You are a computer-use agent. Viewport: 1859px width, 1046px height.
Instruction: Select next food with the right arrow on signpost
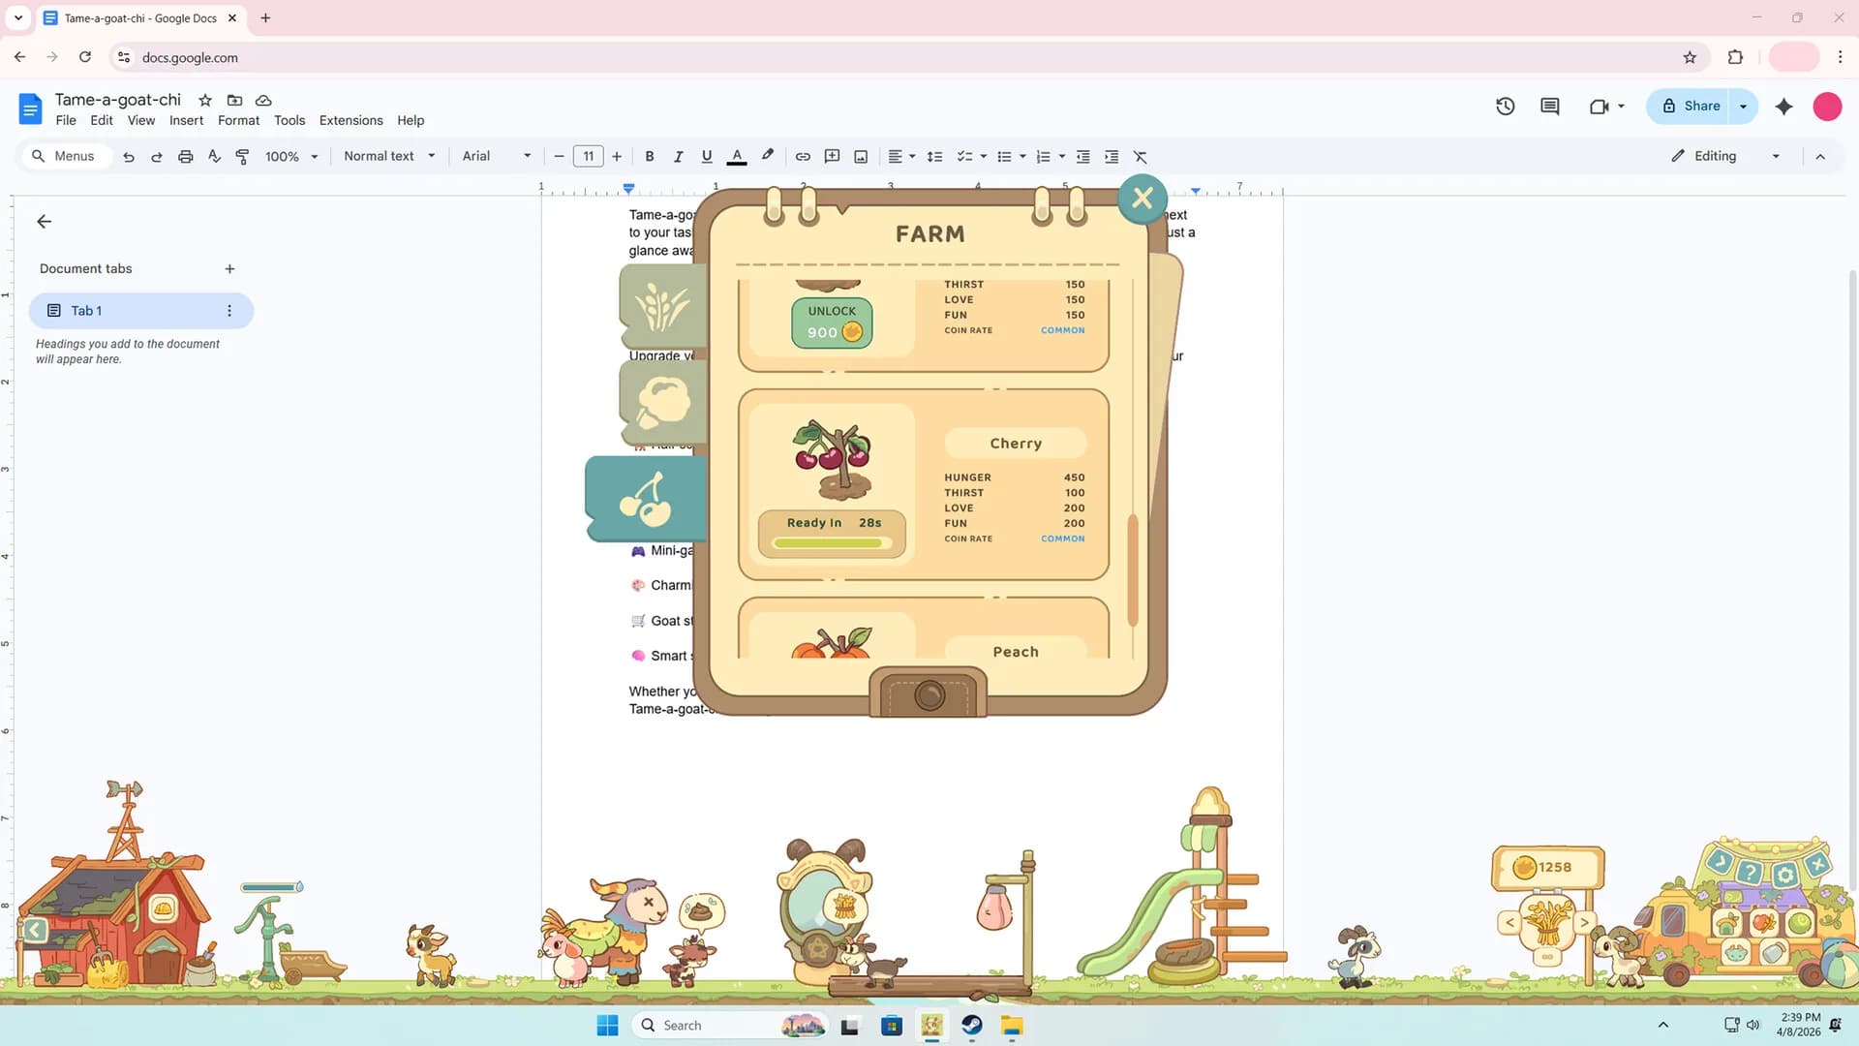point(1585,923)
